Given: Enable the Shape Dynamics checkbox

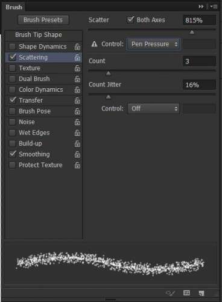Looking at the screenshot, I should [x=12, y=47].
